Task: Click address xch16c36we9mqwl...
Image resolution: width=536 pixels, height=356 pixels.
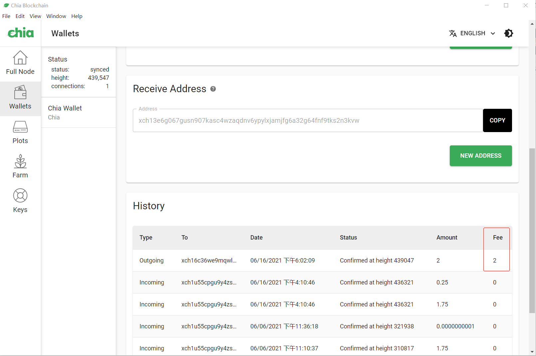Action: (209, 261)
